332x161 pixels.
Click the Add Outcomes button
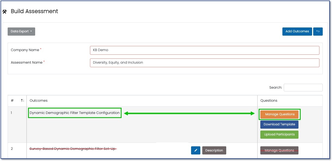(x=297, y=31)
